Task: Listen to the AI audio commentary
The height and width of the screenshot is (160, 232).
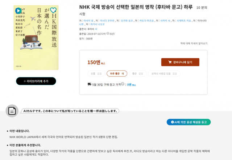Action: 188,122
